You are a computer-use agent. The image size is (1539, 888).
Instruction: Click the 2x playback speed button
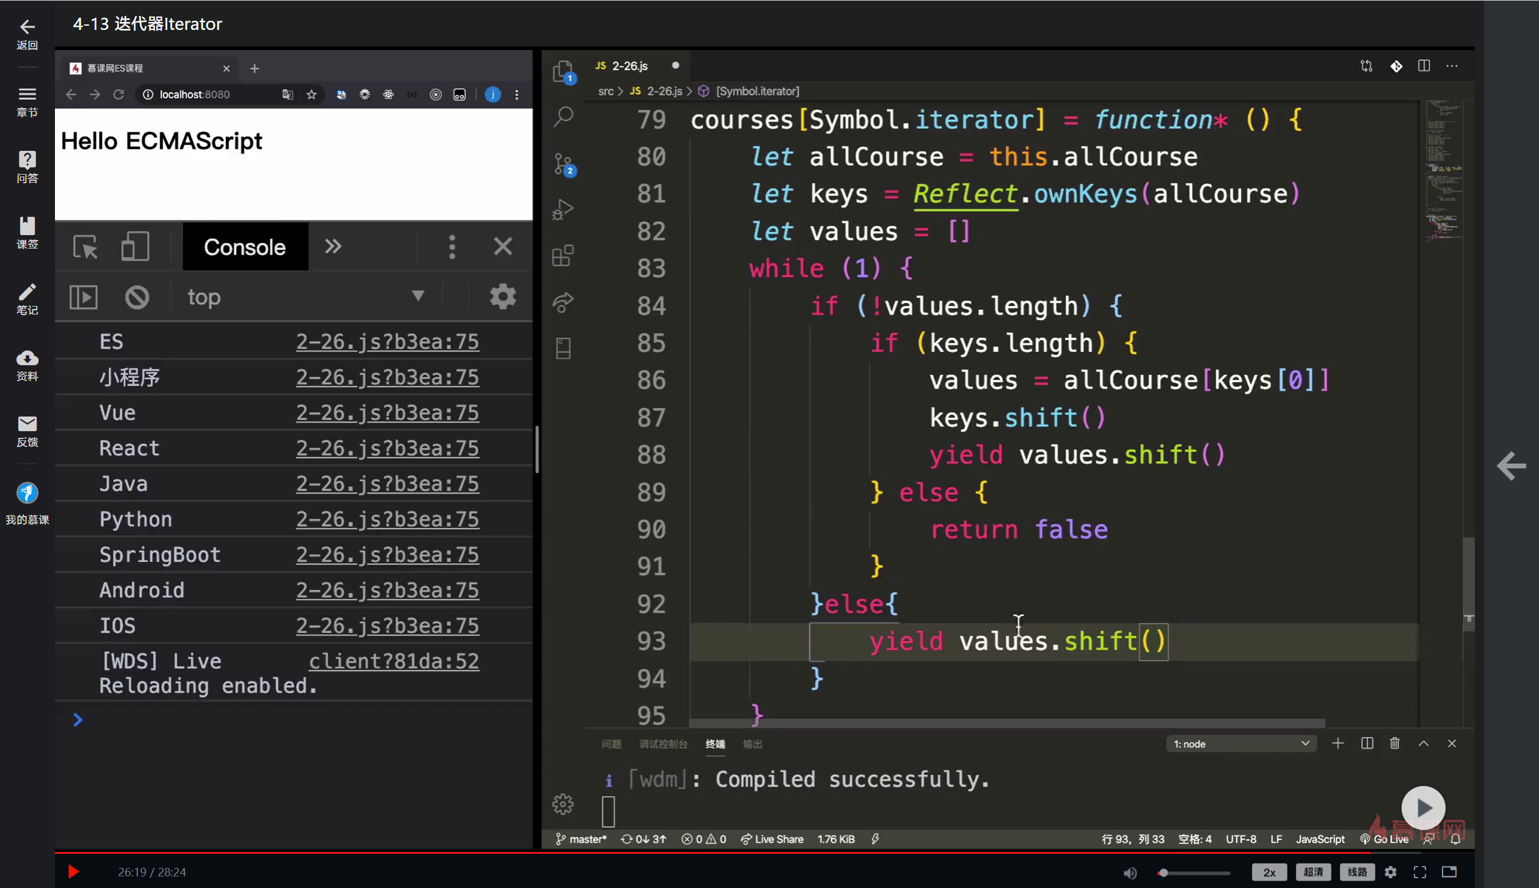(1269, 872)
